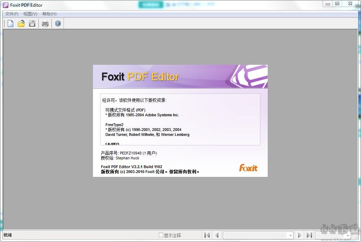Screen dimensions: 361x242
Task: Create a new PDF document
Action: tap(10, 23)
